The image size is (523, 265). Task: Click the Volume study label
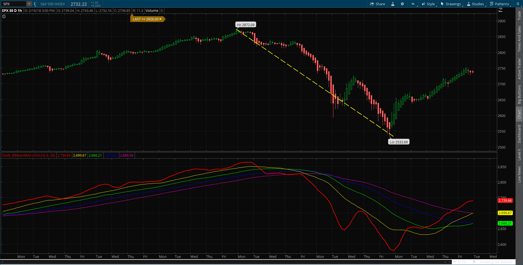coord(152,11)
